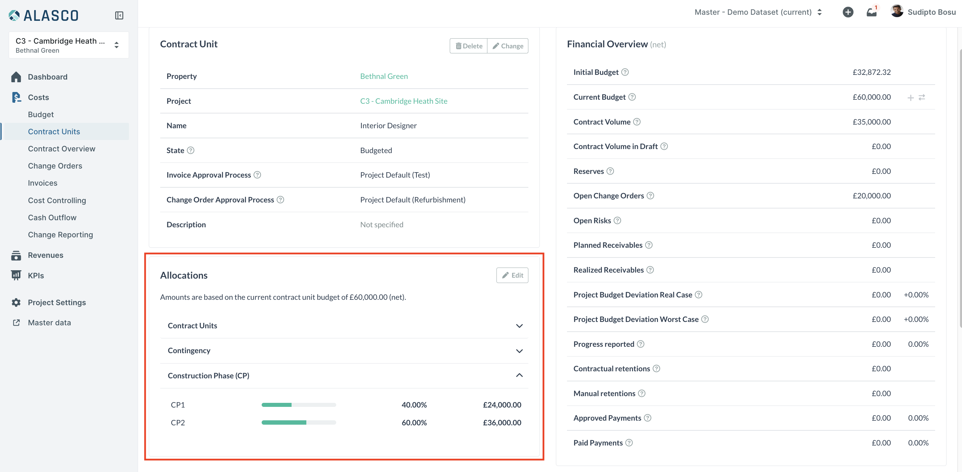Viewport: 962px width, 472px height.
Task: Collapse the sidebar using panel icon
Action: pos(119,15)
